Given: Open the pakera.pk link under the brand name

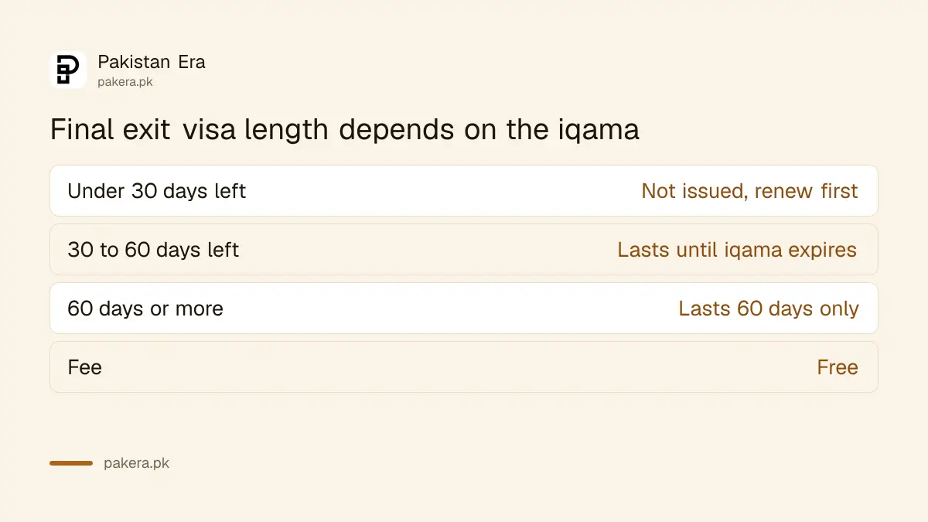Looking at the screenshot, I should click(125, 81).
